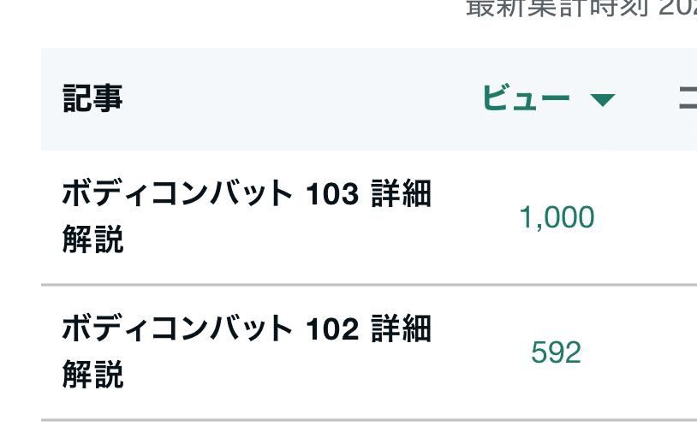Click 解説 on the 102 article's second line

click(92, 374)
